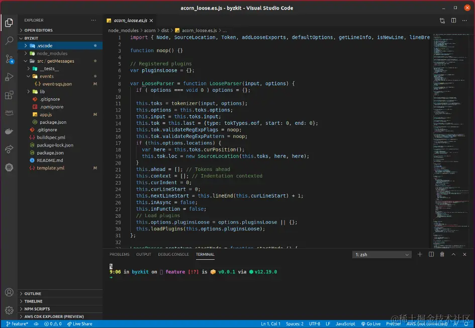This screenshot has width=475, height=328.
Task: Switch to the Problems tab
Action: pyautogui.click(x=119, y=254)
